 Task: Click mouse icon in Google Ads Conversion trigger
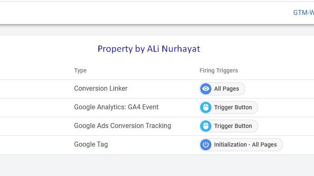coord(206,126)
